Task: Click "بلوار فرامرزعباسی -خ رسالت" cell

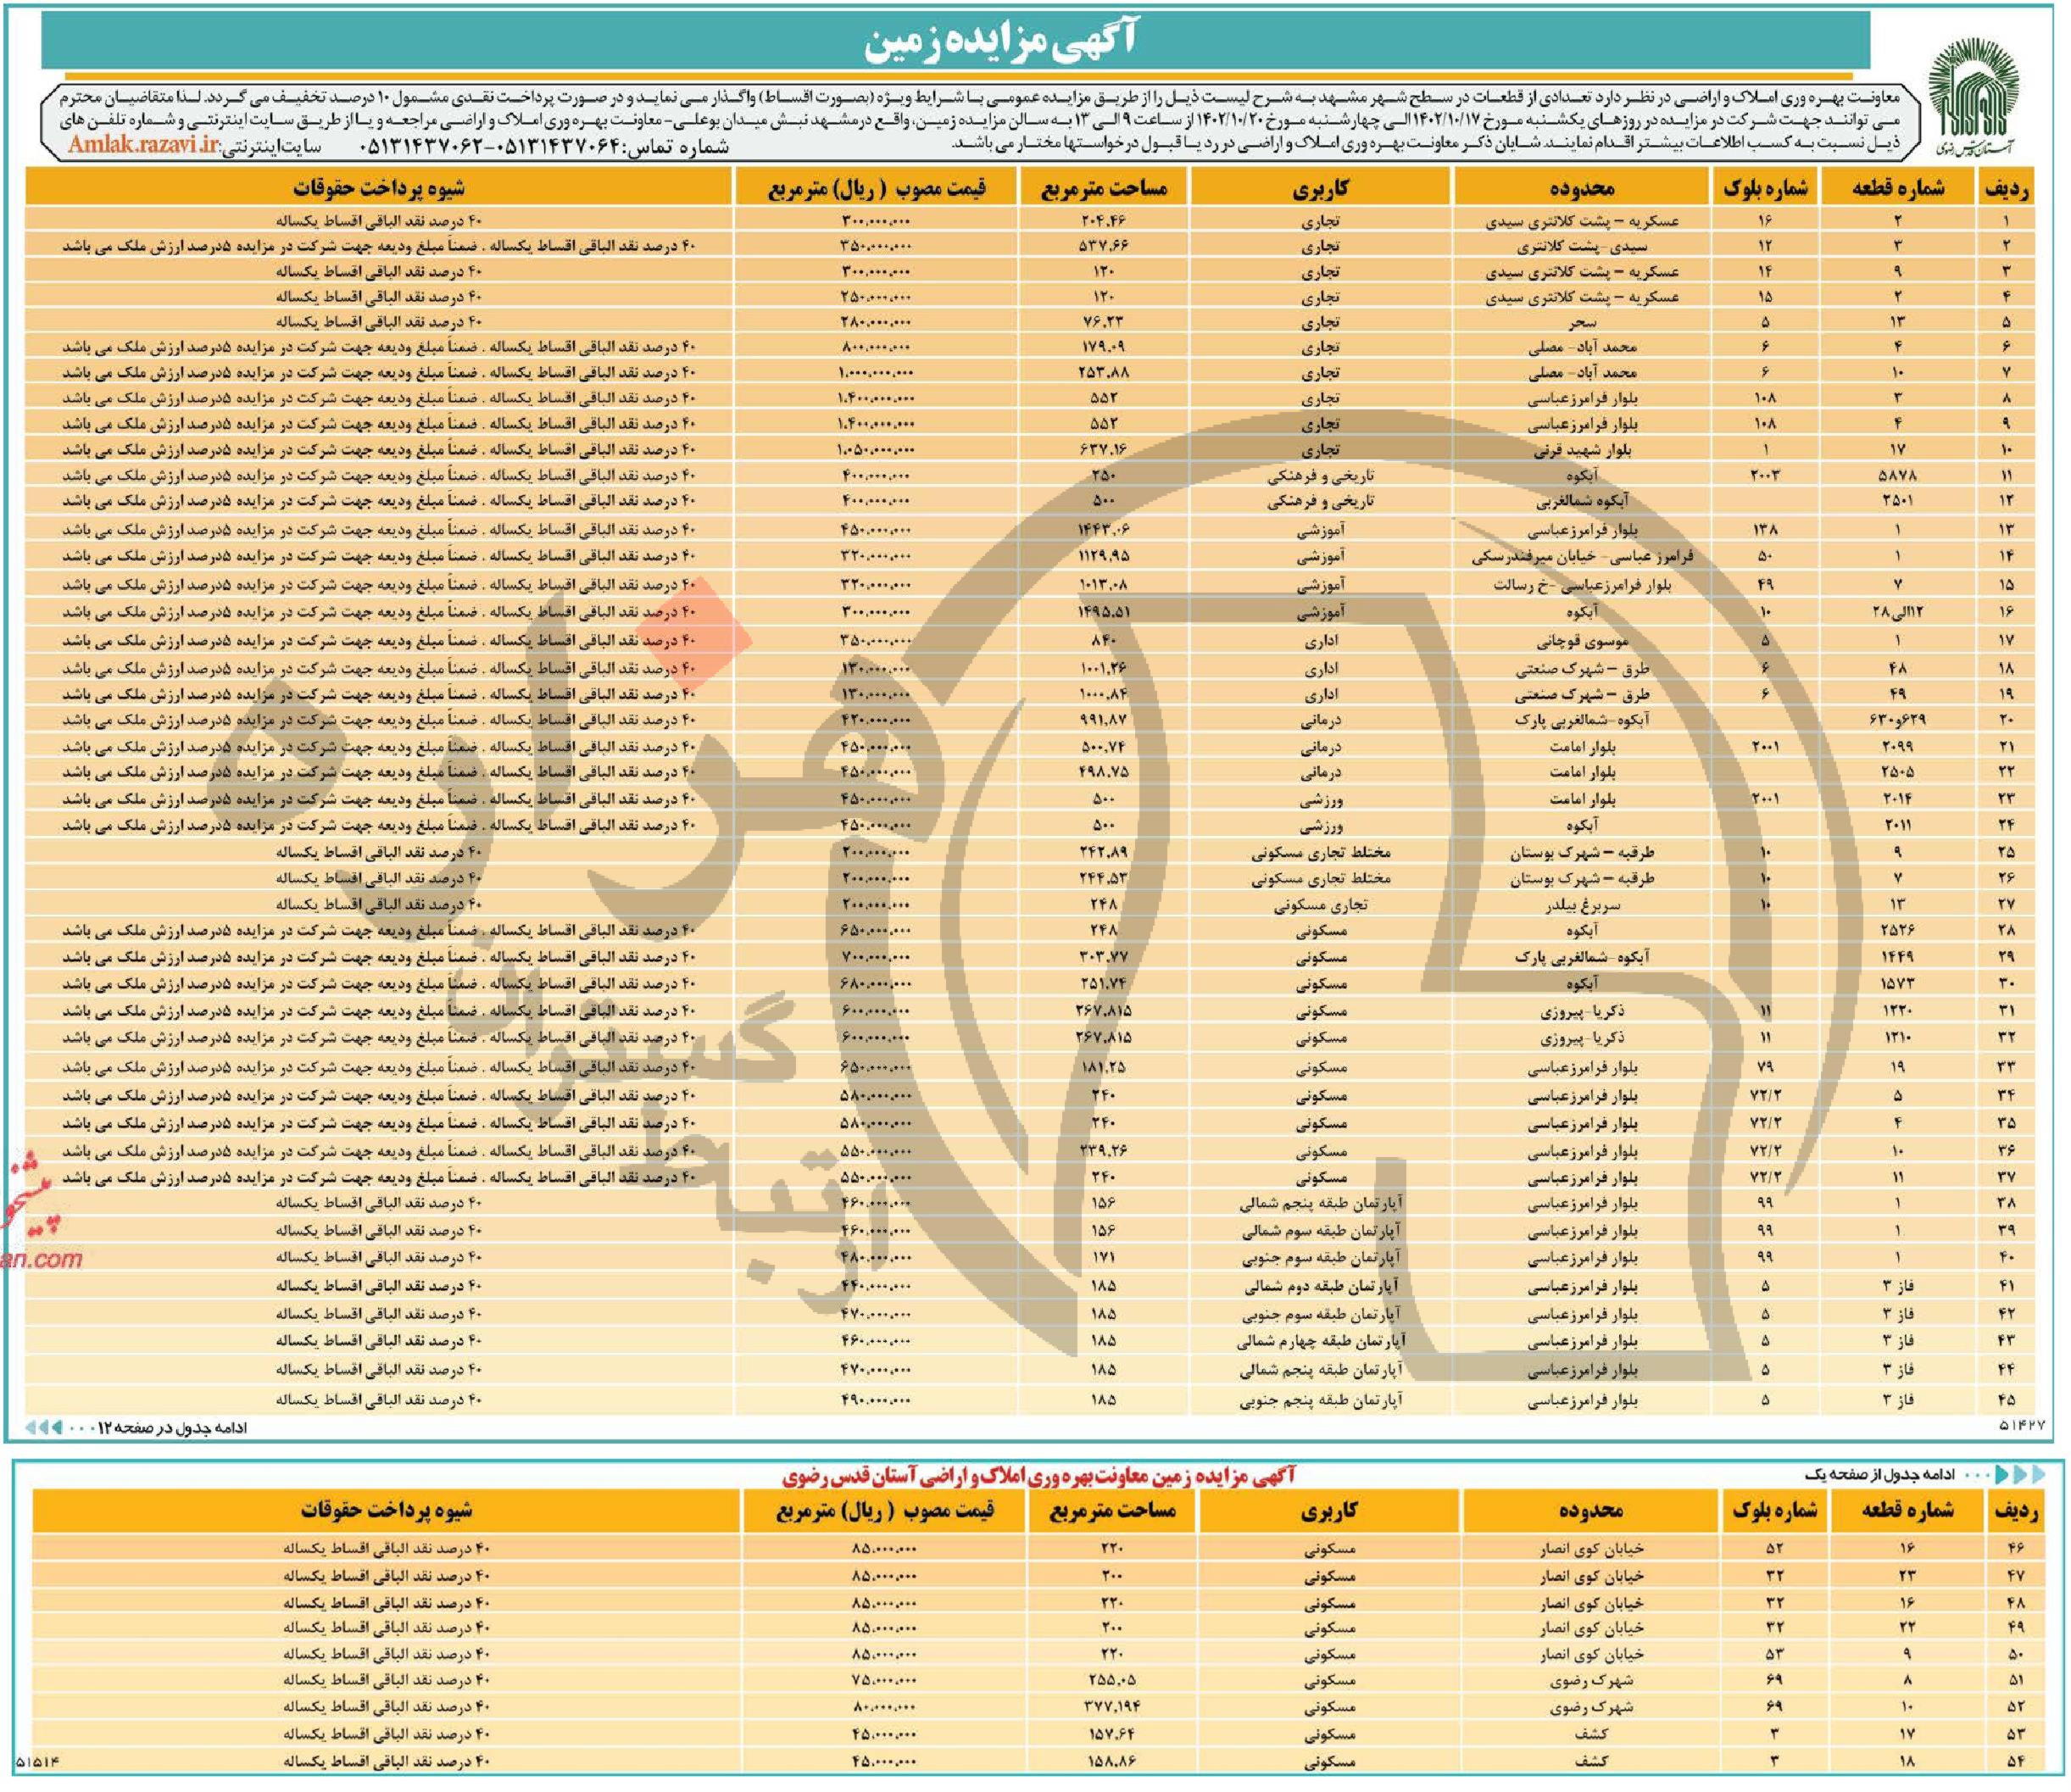Action: tap(1582, 585)
